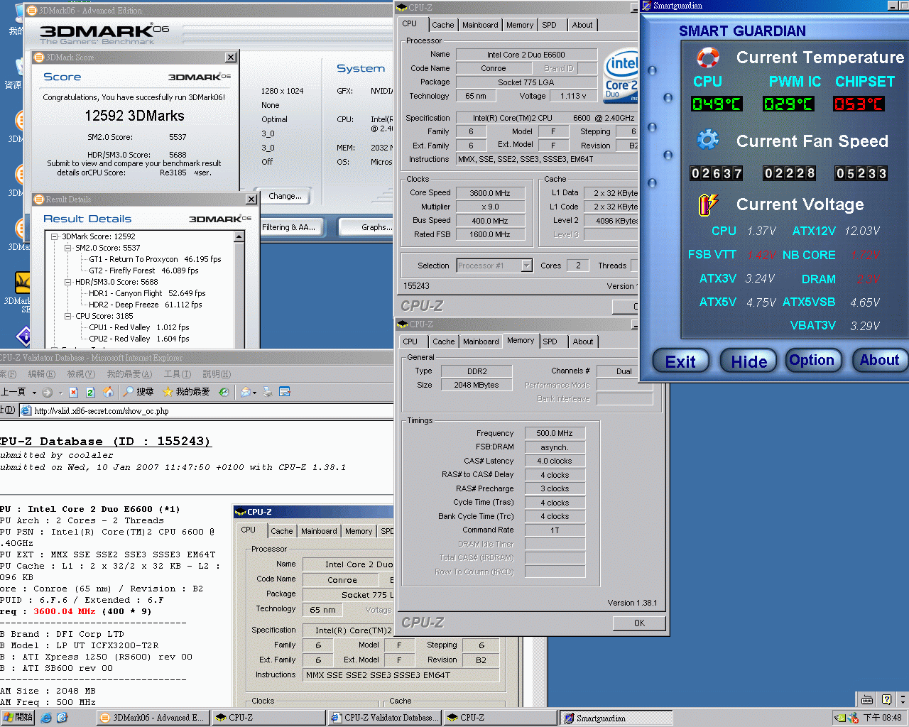Click the OK button in CPU-Z Memory window
909x727 pixels.
tap(639, 623)
